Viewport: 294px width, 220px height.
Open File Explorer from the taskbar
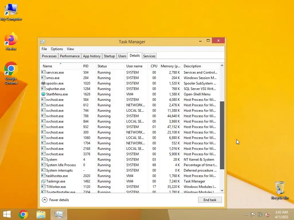point(41,214)
